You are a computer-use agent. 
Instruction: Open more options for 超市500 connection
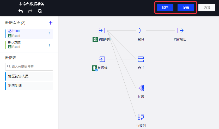pyautogui.click(x=49, y=34)
